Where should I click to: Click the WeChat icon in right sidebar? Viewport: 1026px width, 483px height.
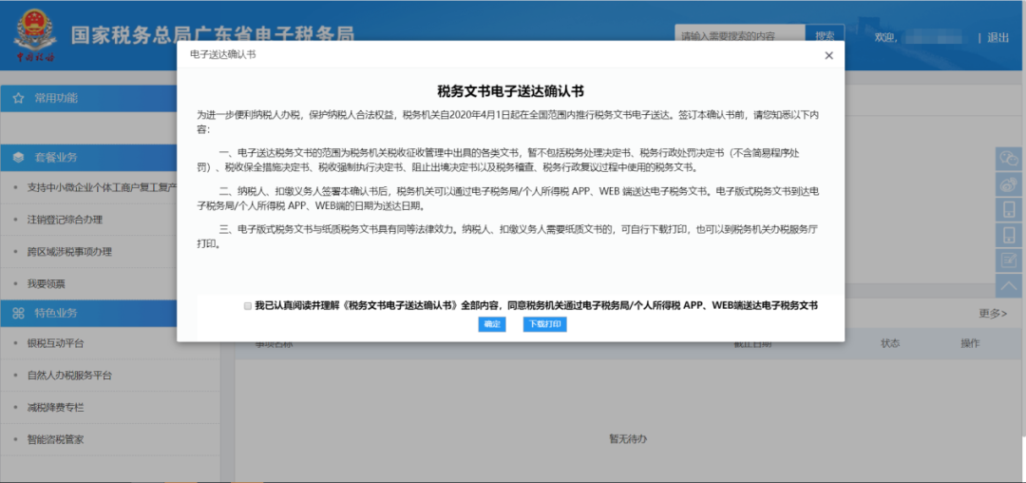click(1009, 158)
